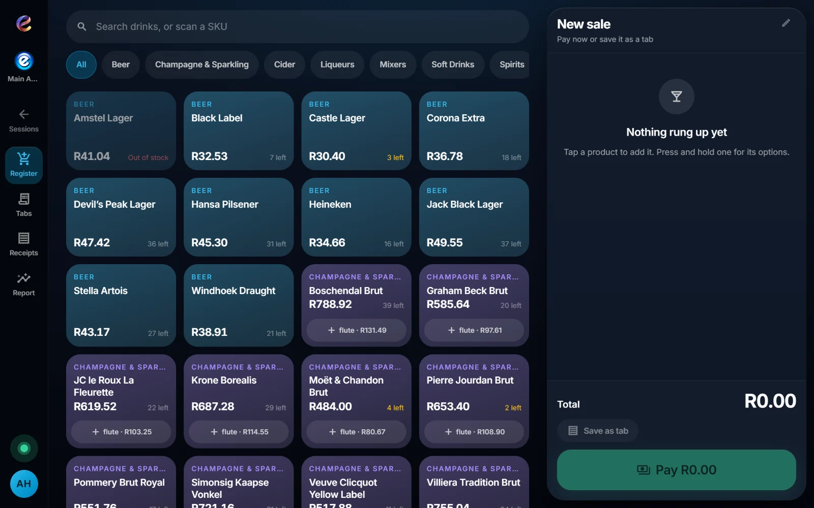Select the Simonsig Kaapse Vonkel card
The image size is (814, 508).
pyautogui.click(x=239, y=483)
